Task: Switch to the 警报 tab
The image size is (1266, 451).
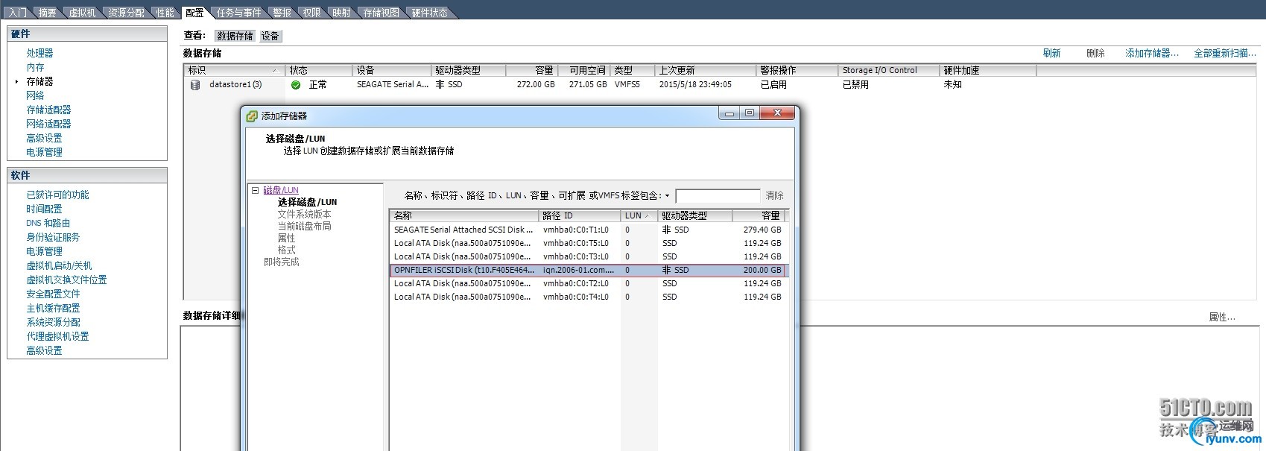Action: (x=282, y=13)
